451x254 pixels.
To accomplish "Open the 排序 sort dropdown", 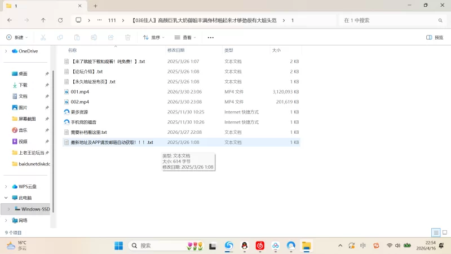I will (153, 37).
